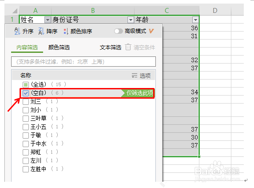Select column C header

click(x=167, y=11)
